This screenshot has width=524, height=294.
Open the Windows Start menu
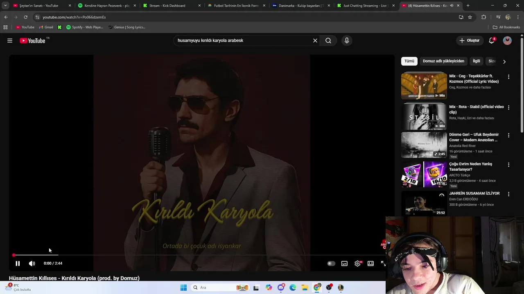point(183,287)
